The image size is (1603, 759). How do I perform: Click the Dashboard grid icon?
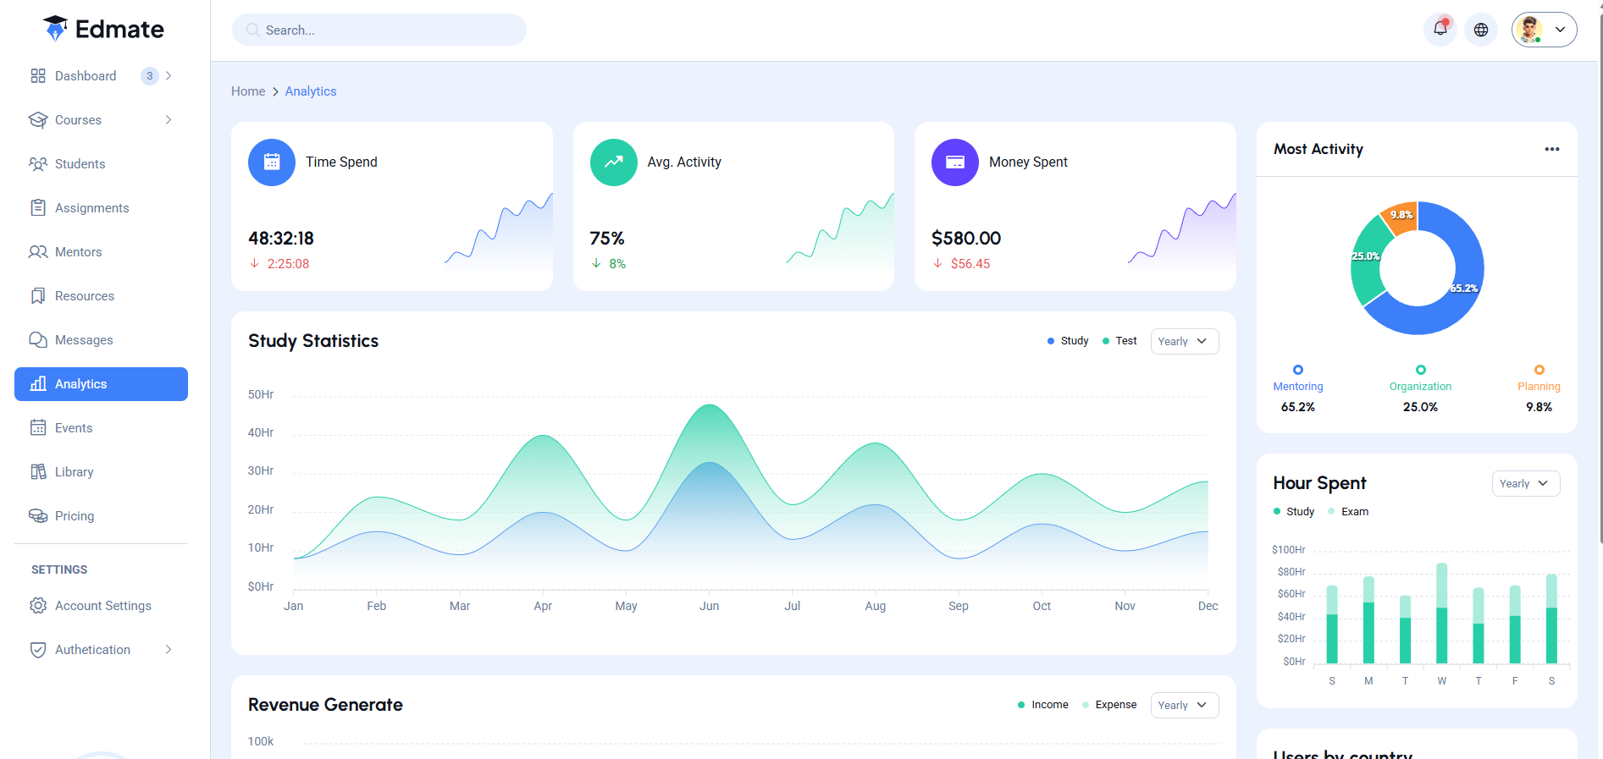pos(38,76)
